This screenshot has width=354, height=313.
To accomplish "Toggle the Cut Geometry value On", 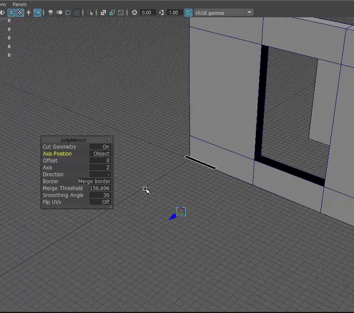I will click(100, 147).
